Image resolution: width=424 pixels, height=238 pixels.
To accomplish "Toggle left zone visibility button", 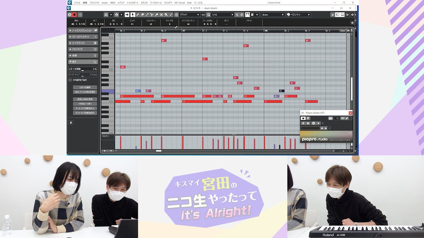I will click(x=337, y=15).
